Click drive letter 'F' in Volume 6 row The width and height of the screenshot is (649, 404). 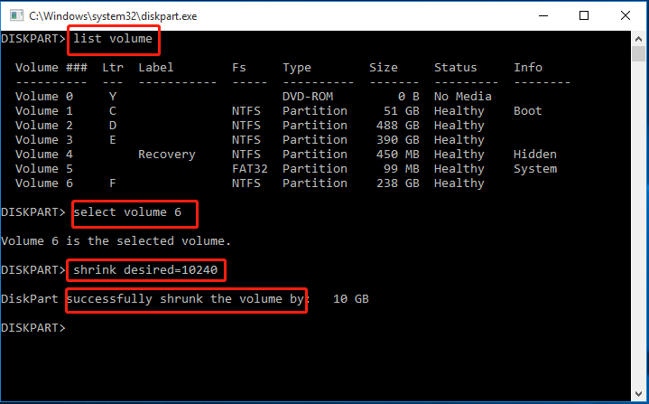tap(113, 183)
